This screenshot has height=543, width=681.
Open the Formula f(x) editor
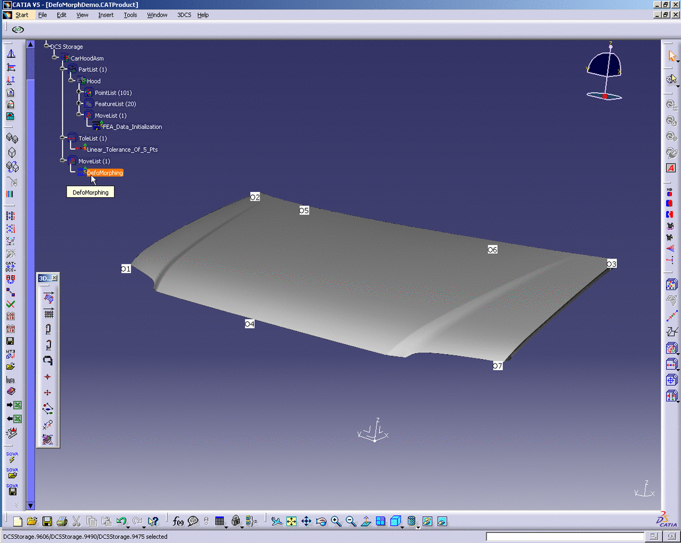tap(178, 521)
